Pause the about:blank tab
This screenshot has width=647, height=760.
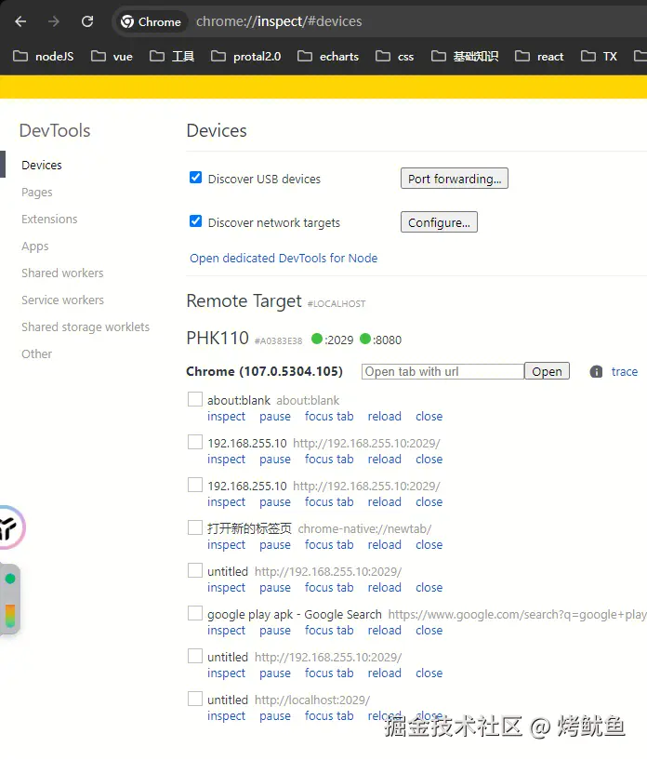pos(275,417)
